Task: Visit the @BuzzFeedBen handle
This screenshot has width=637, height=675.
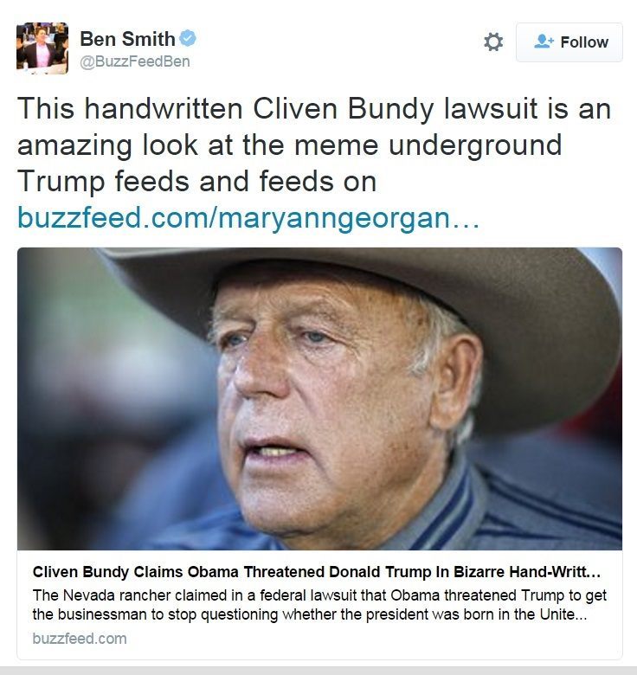Action: [135, 61]
